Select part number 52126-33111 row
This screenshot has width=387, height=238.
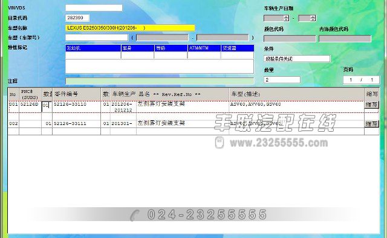(193, 124)
